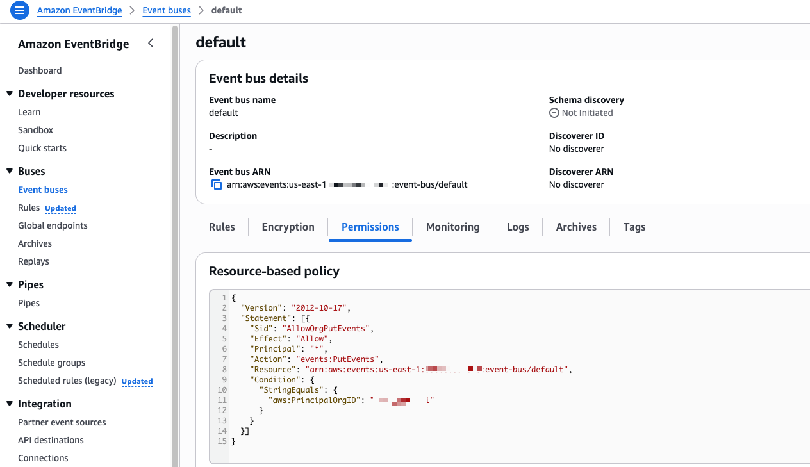The height and width of the screenshot is (467, 810).
Task: Collapse the Buses section triangle
Action: pyautogui.click(x=10, y=171)
